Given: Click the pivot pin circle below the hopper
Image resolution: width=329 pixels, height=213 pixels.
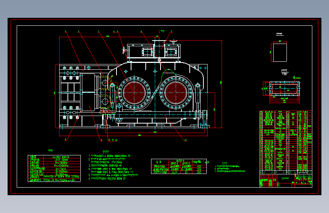Looking at the screenshot, I should [x=159, y=60].
